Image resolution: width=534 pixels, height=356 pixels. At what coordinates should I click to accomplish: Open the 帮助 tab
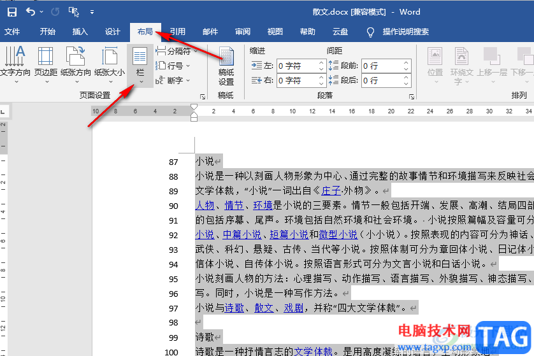(308, 32)
